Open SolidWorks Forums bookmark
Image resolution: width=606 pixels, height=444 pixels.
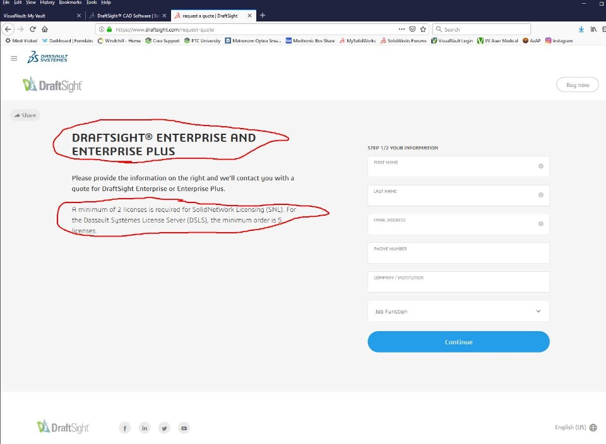(403, 40)
